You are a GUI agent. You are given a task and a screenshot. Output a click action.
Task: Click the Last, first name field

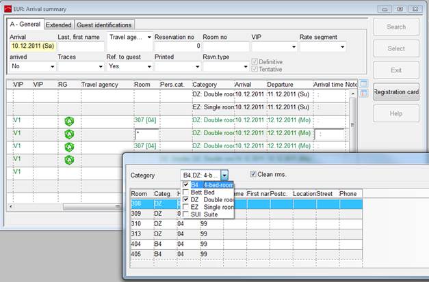[81, 46]
